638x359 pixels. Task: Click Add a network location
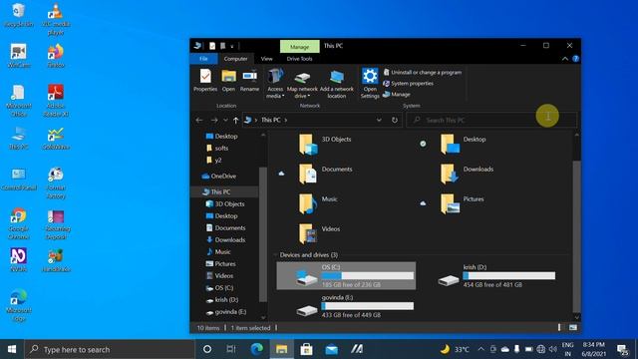point(337,84)
